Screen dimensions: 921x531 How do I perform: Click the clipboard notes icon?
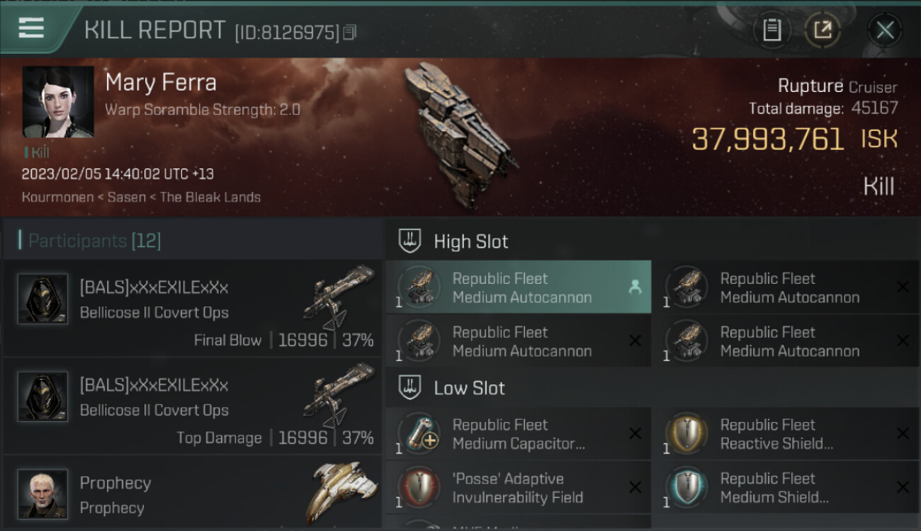pyautogui.click(x=772, y=30)
